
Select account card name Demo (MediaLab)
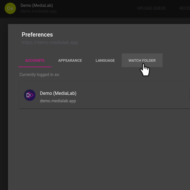click(58, 93)
